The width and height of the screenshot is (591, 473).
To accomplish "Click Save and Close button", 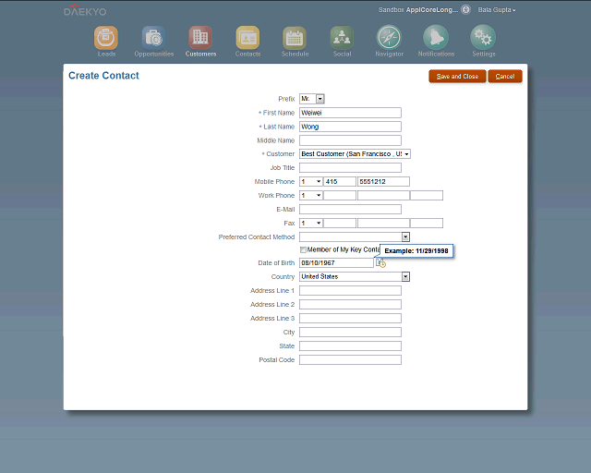I will tap(457, 76).
